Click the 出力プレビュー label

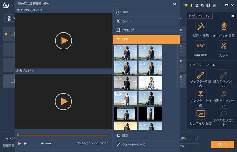[26, 71]
